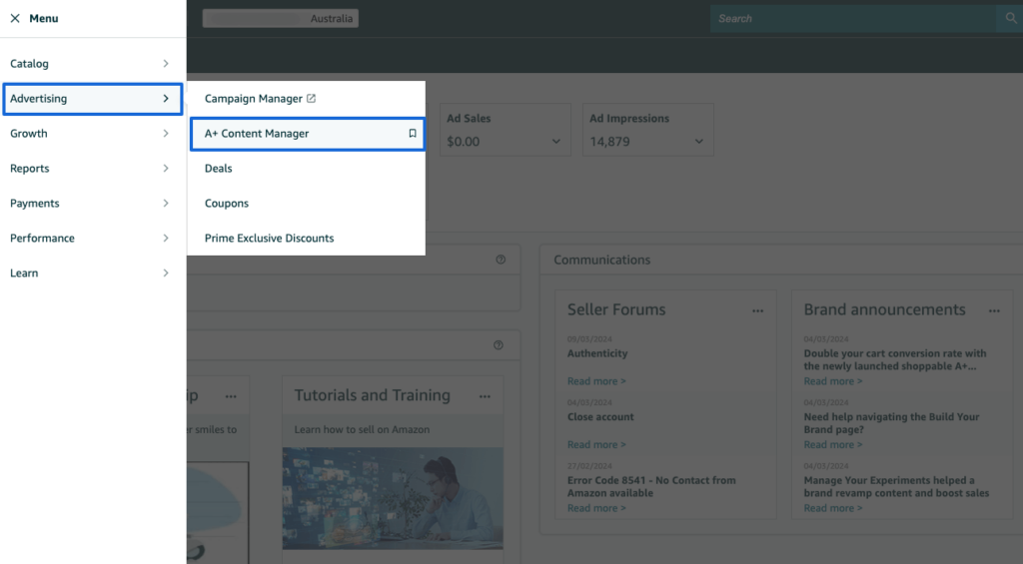Viewport: 1023px width, 564px height.
Task: Open the Learn menu section
Action: click(93, 273)
